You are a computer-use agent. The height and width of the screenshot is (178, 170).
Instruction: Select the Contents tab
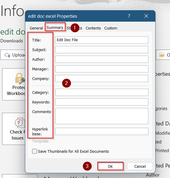(93, 28)
